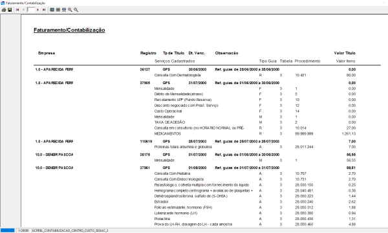Print the report with printer icon

(x=4, y=10)
